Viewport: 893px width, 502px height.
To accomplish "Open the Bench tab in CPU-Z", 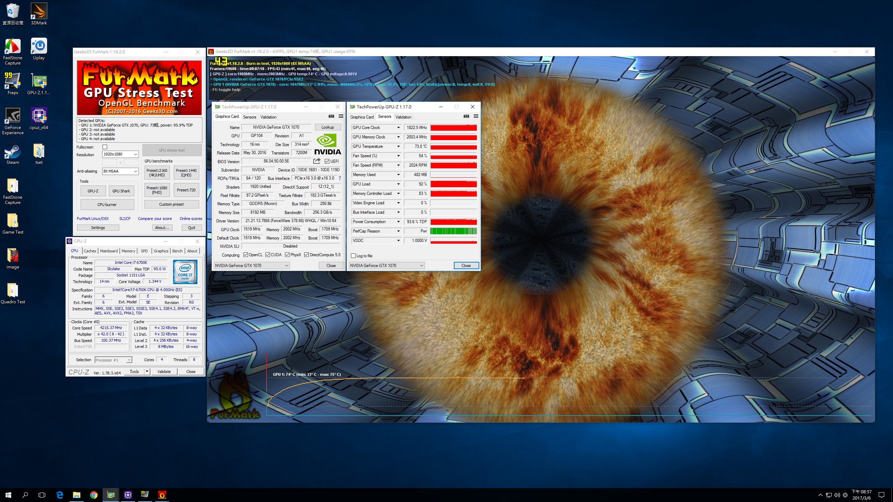I will (x=177, y=251).
